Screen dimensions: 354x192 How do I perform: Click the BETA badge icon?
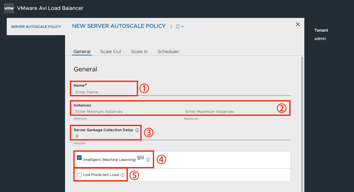click(141, 158)
